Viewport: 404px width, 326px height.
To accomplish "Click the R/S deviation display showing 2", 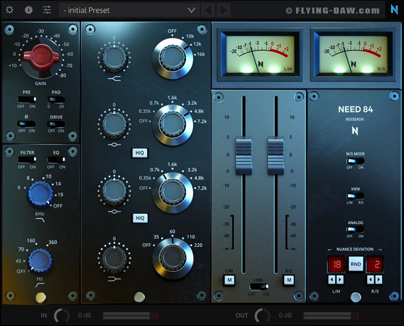I will point(375,264).
